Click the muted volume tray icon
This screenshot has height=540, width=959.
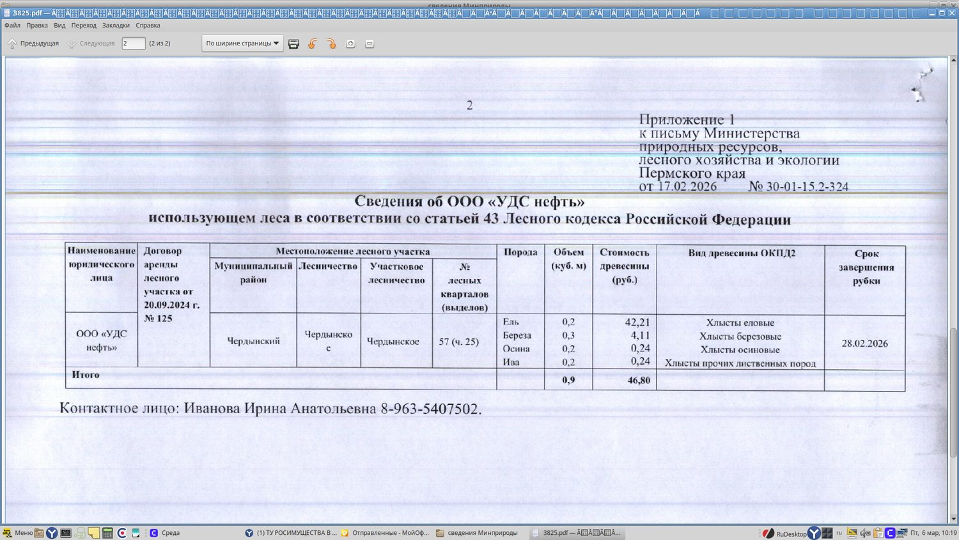click(865, 533)
